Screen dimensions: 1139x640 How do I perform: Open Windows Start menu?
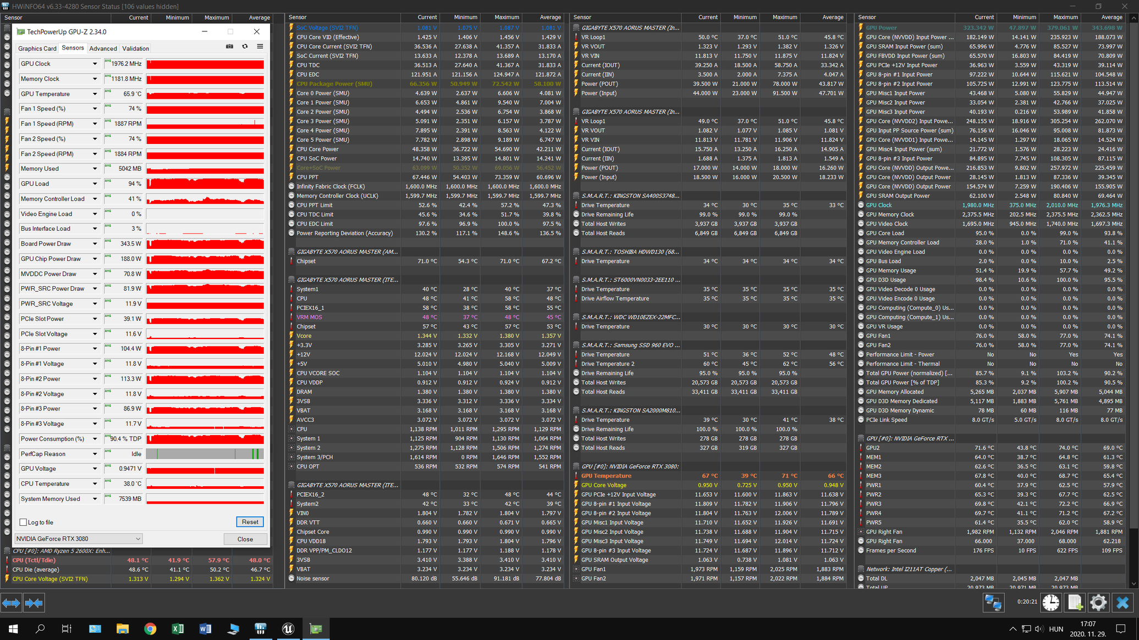13,628
